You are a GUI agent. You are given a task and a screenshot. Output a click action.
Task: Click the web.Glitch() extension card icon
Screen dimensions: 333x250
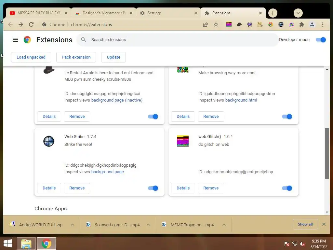(x=183, y=141)
